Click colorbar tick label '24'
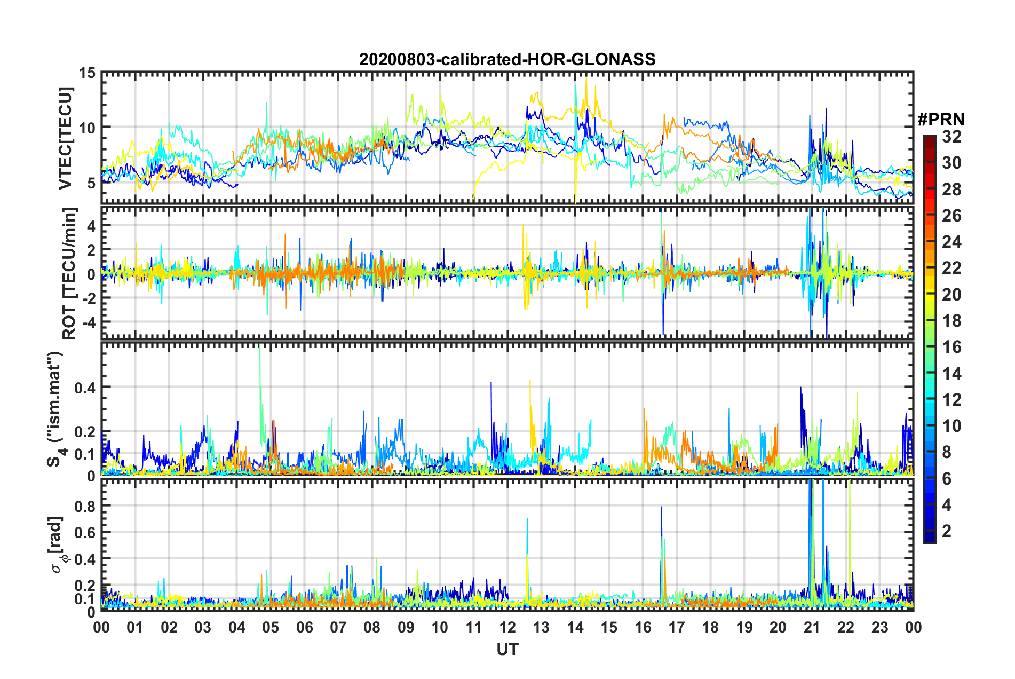The width and height of the screenshot is (1015, 679). 951,242
